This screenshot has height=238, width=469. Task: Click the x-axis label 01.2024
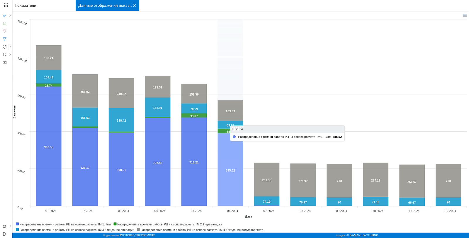[x=51, y=211]
